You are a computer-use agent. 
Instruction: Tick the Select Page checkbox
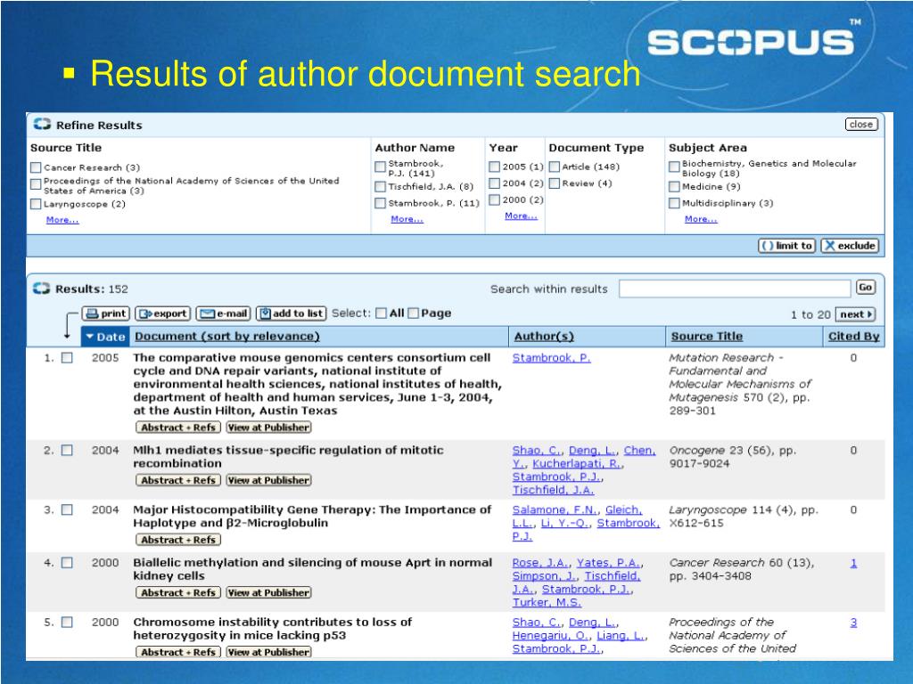point(414,313)
